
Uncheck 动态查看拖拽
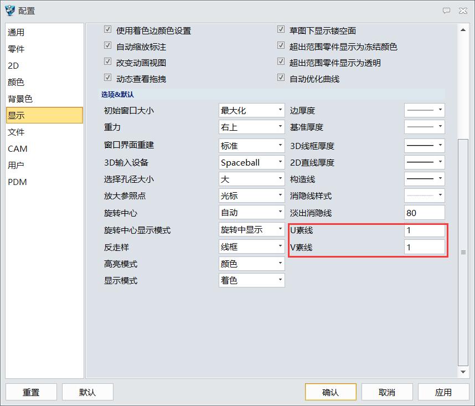coord(107,78)
